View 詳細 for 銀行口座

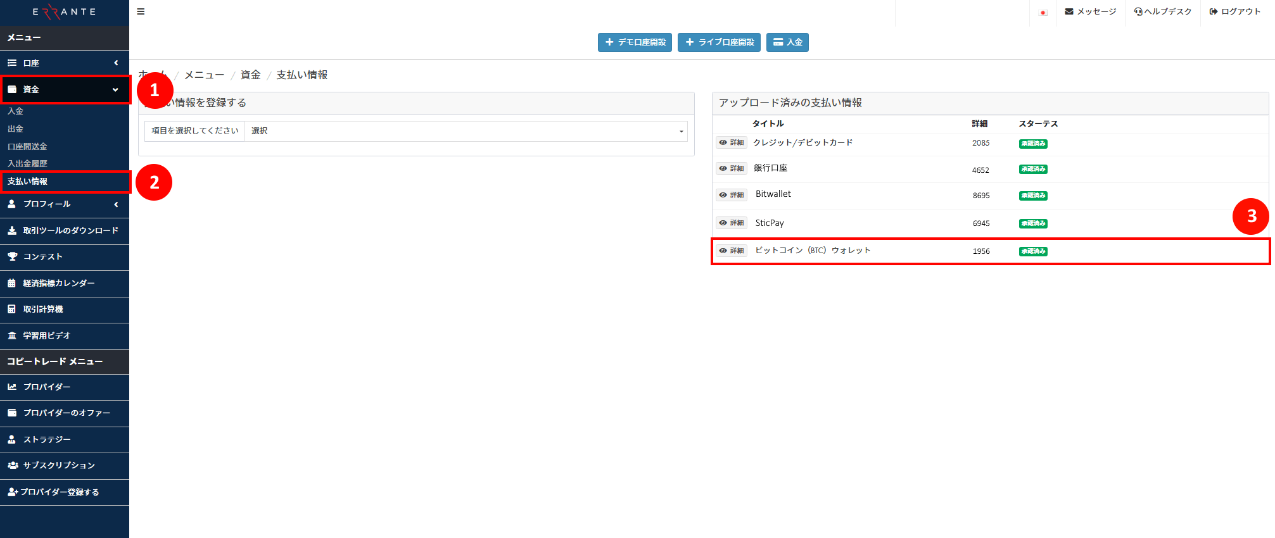pos(732,168)
